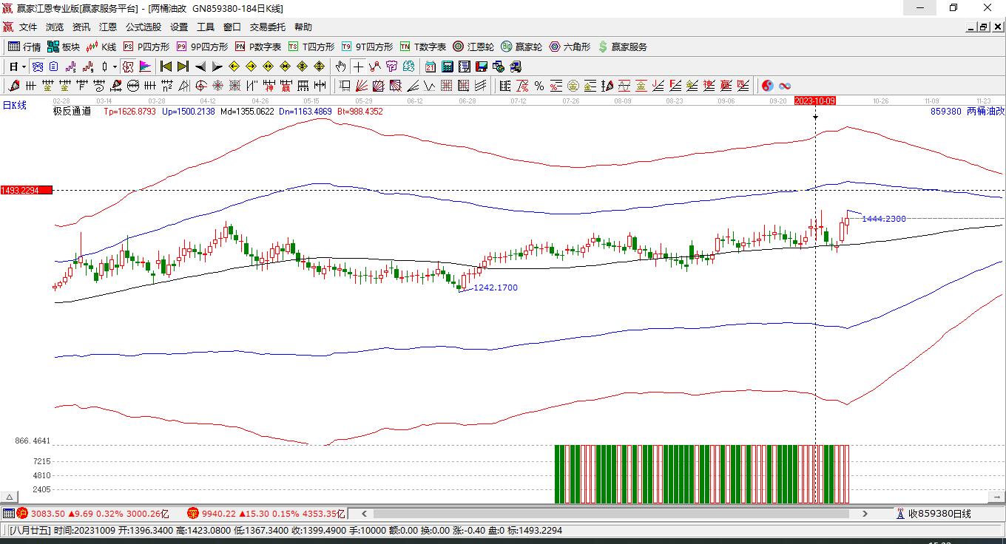1006x544 pixels.
Task: Open the 江恩 menu
Action: (108, 27)
